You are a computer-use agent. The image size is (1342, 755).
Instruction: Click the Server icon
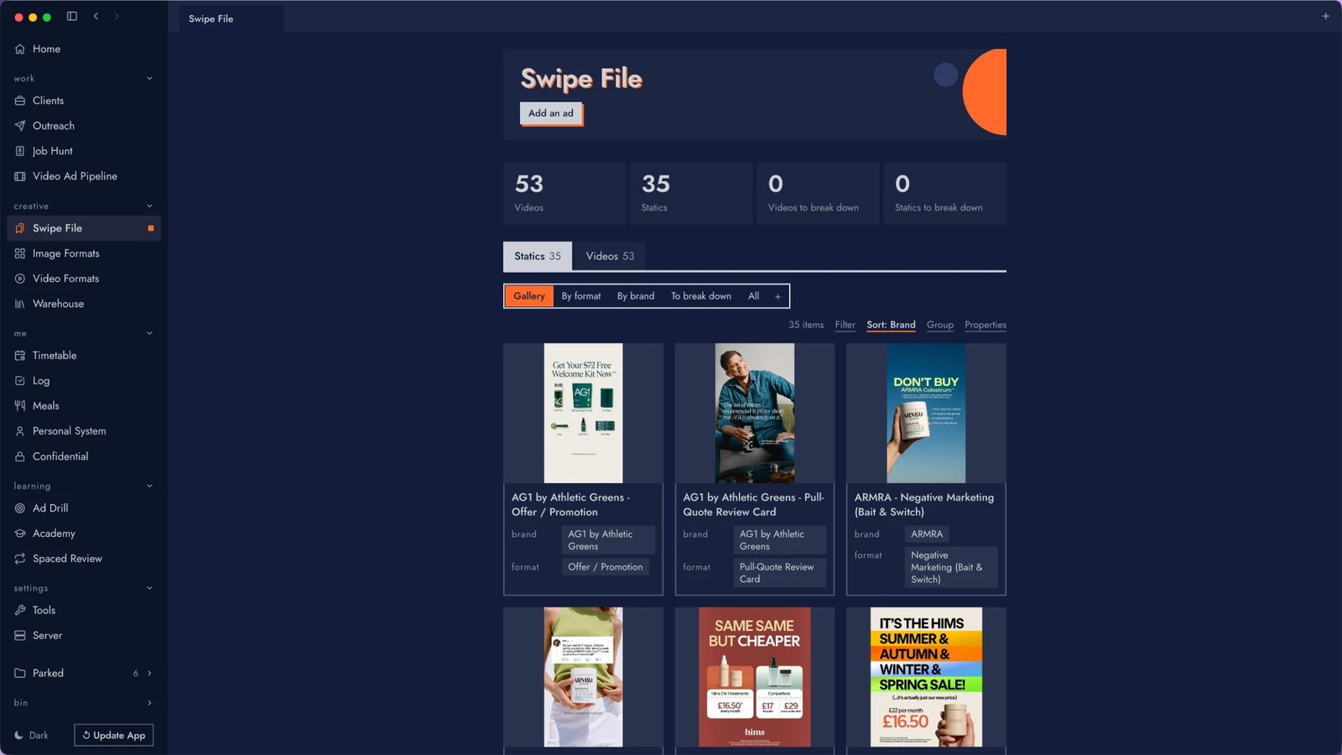pyautogui.click(x=20, y=636)
